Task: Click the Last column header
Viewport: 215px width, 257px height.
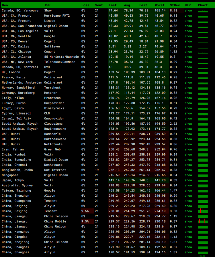Action: coord(113,5)
